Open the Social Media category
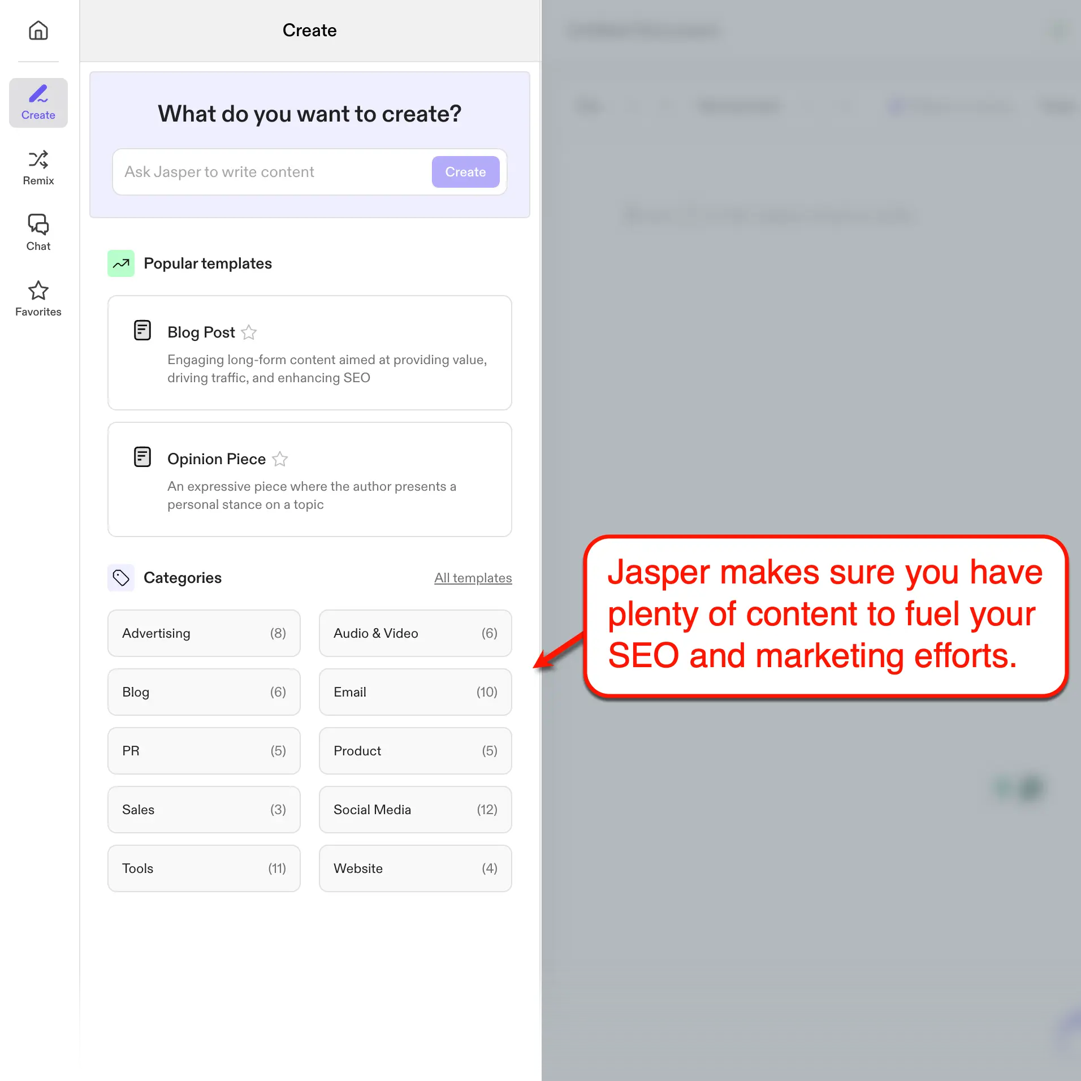 (414, 810)
